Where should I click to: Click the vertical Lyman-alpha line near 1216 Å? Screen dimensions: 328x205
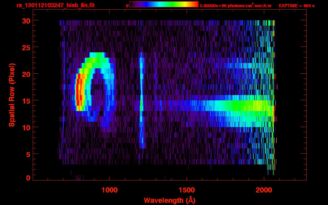coord(142,103)
